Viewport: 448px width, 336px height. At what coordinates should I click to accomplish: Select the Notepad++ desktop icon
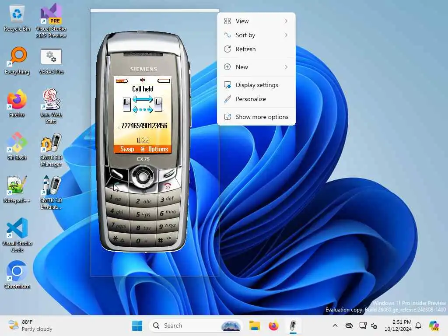click(17, 189)
